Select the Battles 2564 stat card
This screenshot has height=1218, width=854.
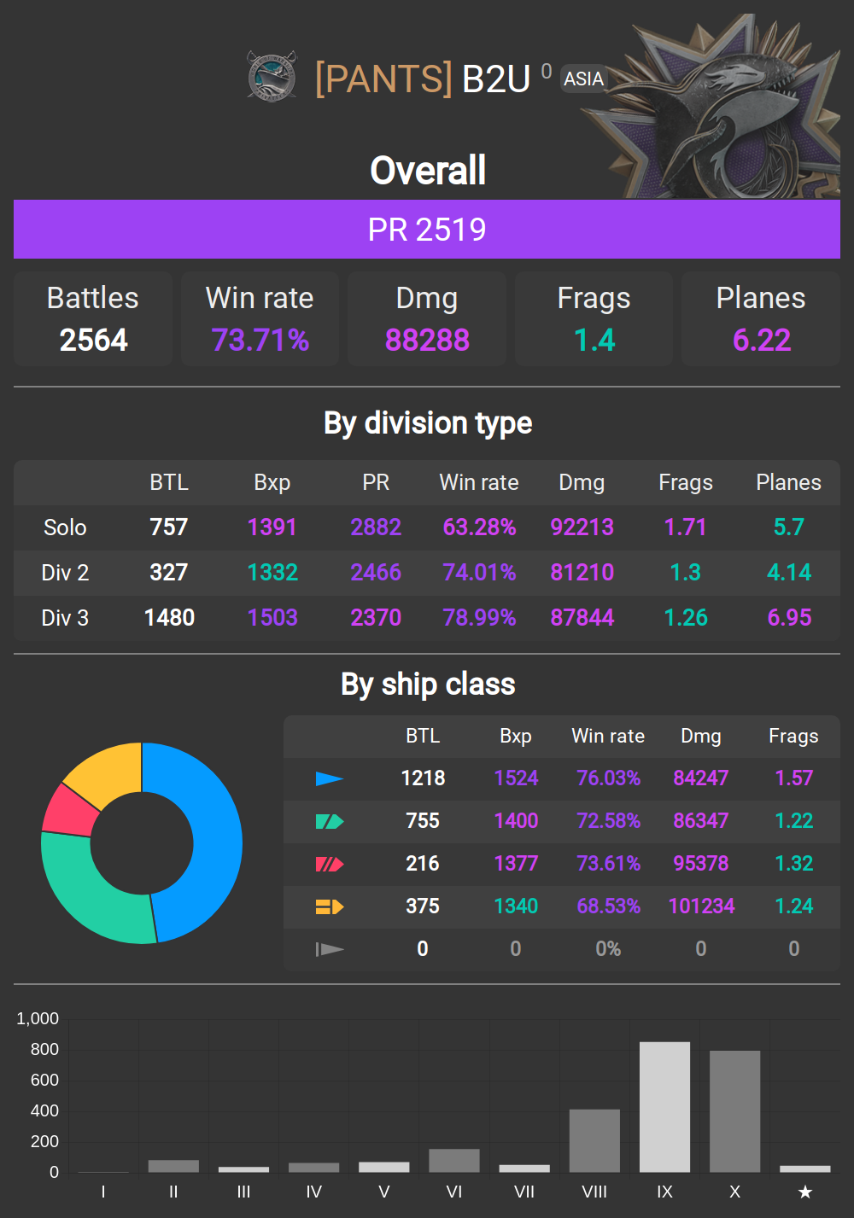pyautogui.click(x=93, y=319)
